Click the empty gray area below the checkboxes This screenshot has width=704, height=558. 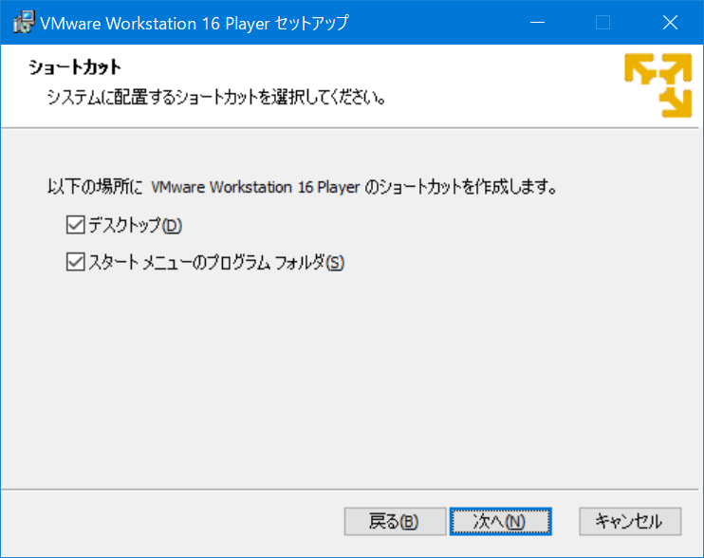point(351,380)
